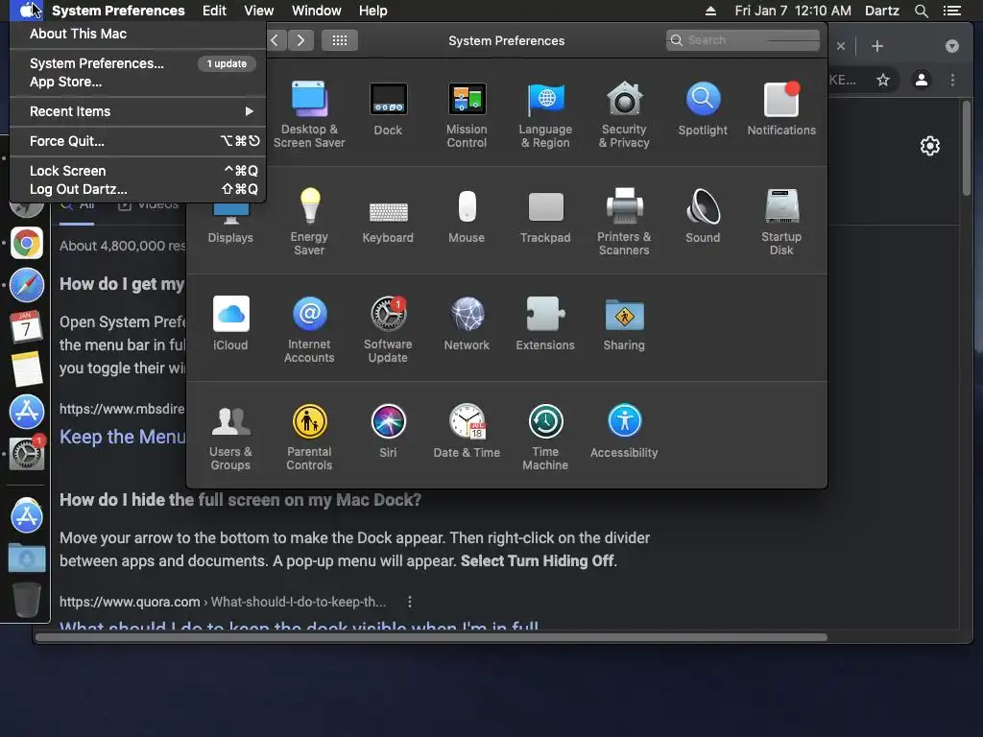Launch Chrome from the Dock
The width and height of the screenshot is (983, 737).
26,243
